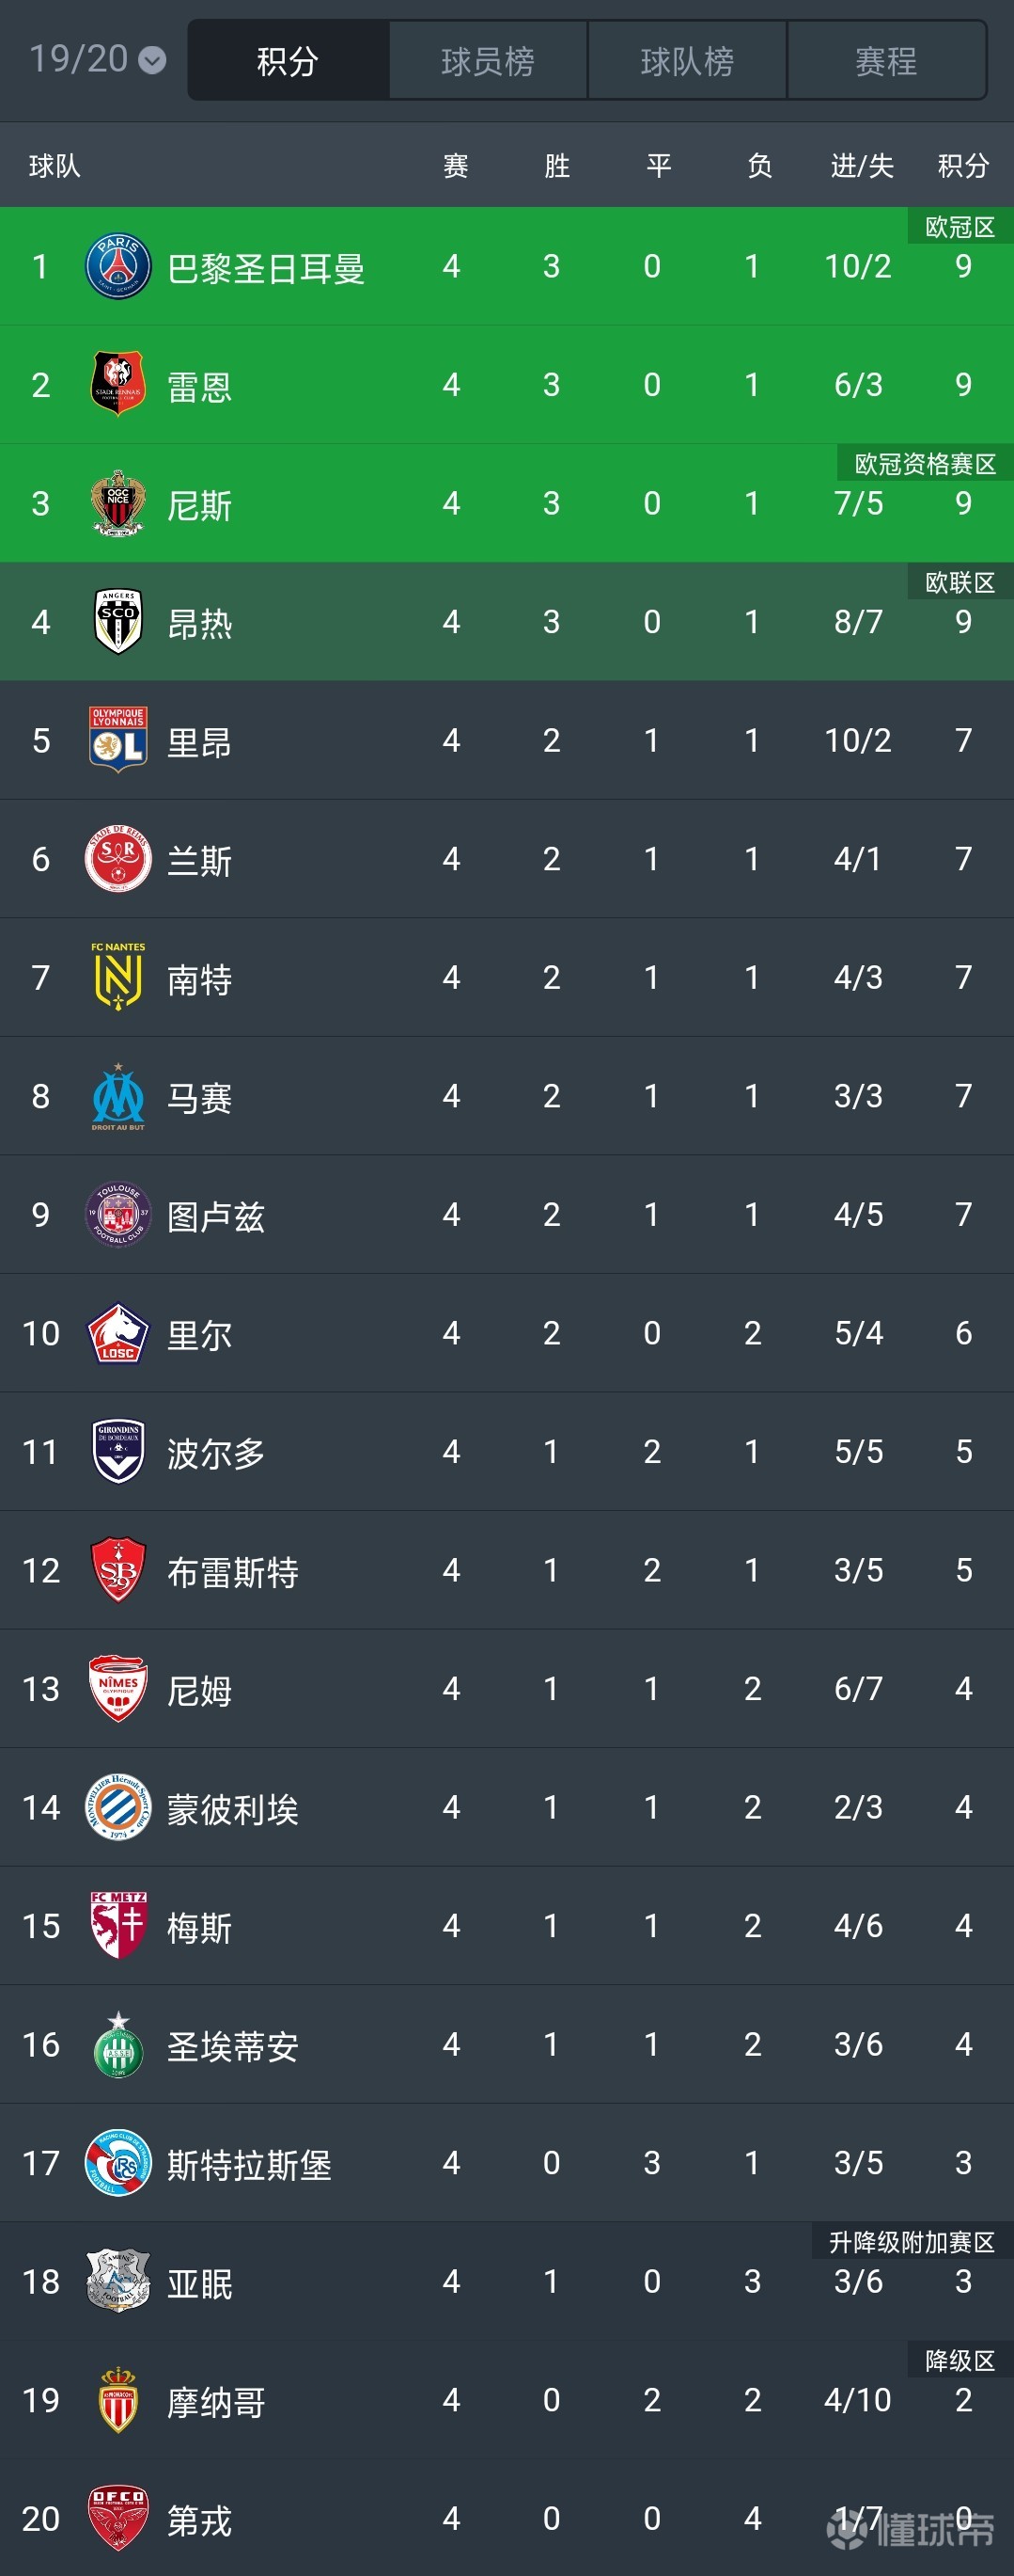Click the Marseille club badge

point(117,1096)
